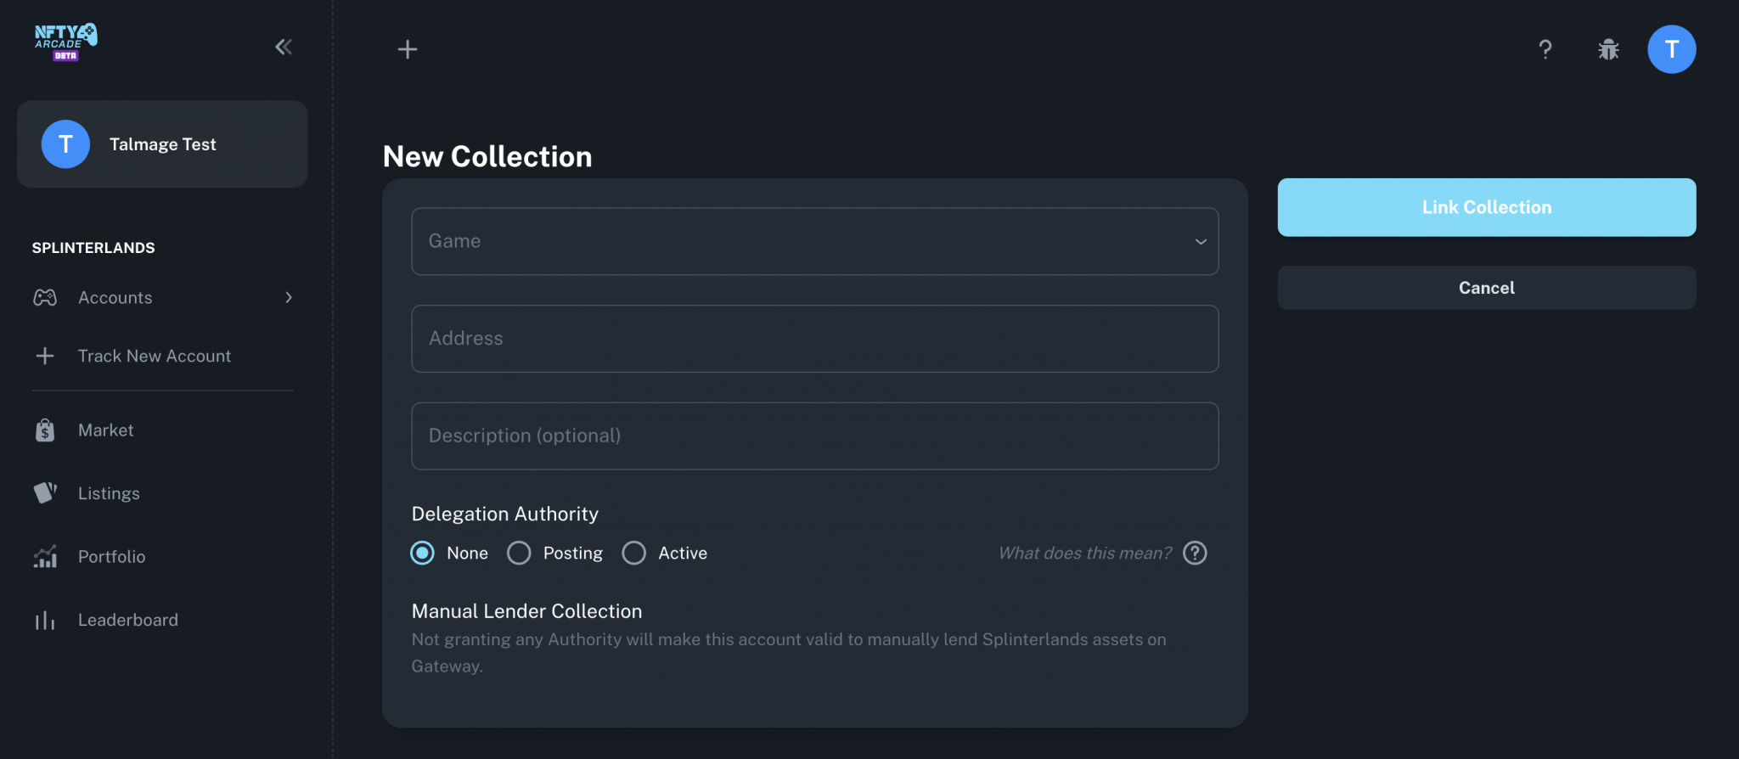Image resolution: width=1739 pixels, height=759 pixels.
Task: Go to the Leaderboard page
Action: [x=127, y=621]
